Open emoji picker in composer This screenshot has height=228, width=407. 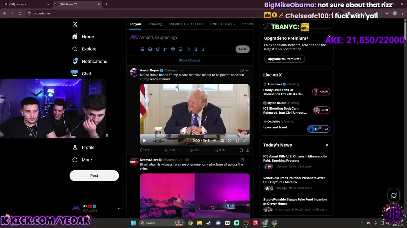pyautogui.click(x=173, y=49)
